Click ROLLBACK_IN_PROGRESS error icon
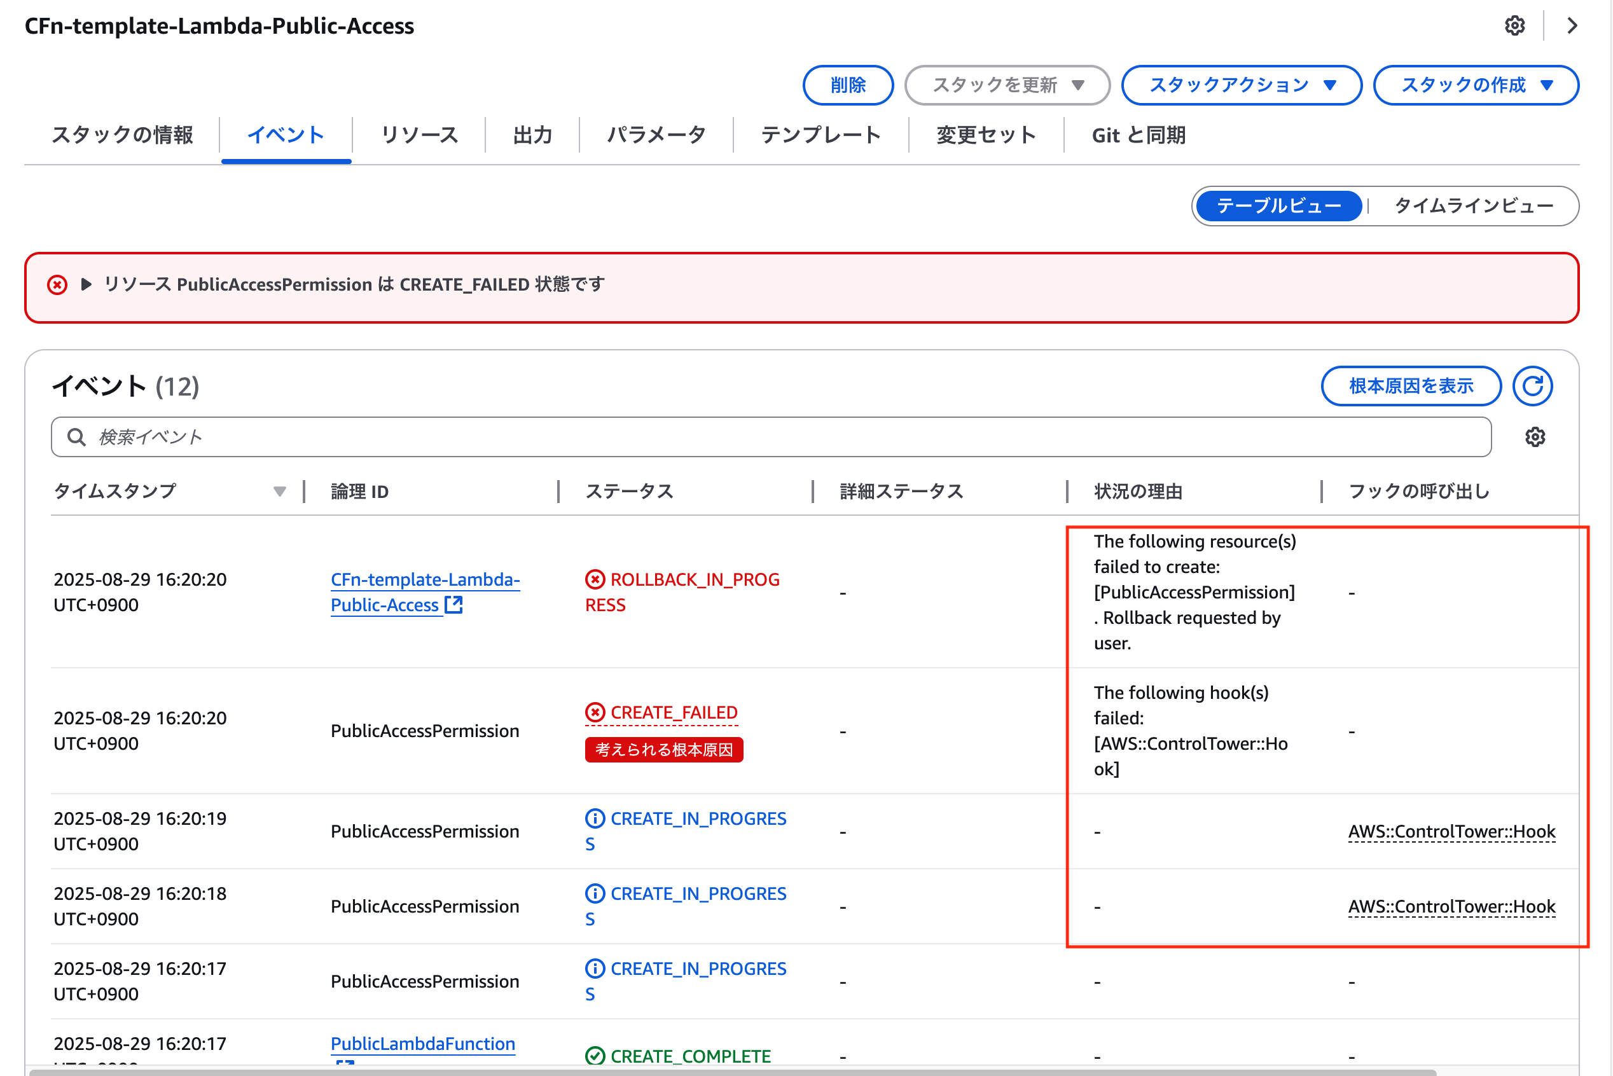This screenshot has height=1076, width=1613. click(595, 580)
